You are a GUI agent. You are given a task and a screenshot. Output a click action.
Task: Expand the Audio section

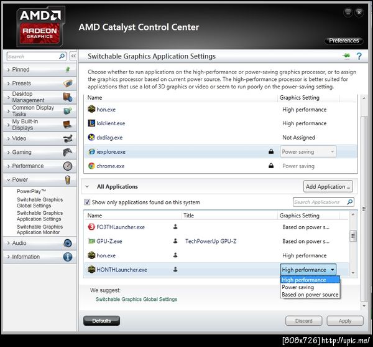[x=9, y=244]
